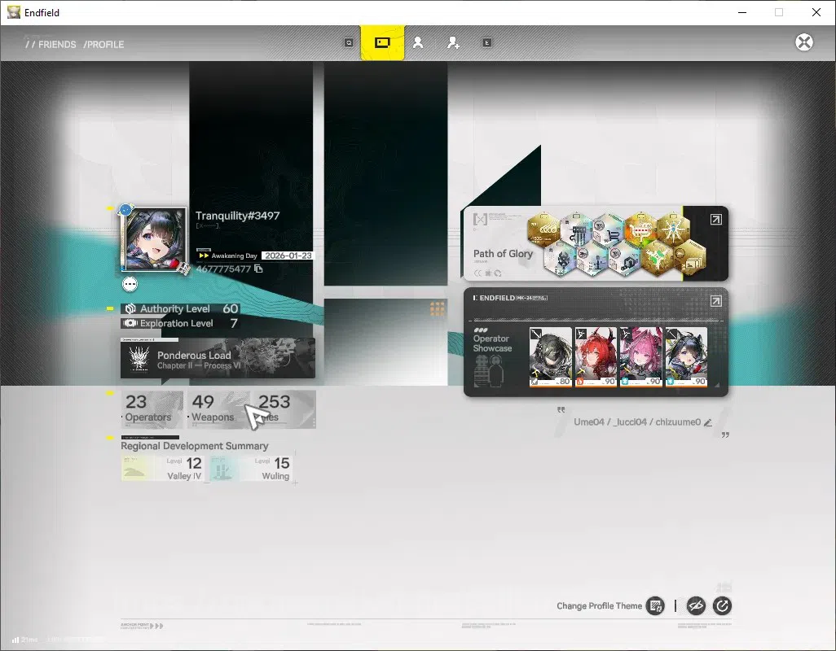Click the orange dotted grid icon
836x651 pixels.
[438, 308]
